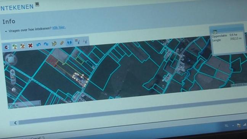Select the yellow split parcel tool

click(x=54, y=44)
